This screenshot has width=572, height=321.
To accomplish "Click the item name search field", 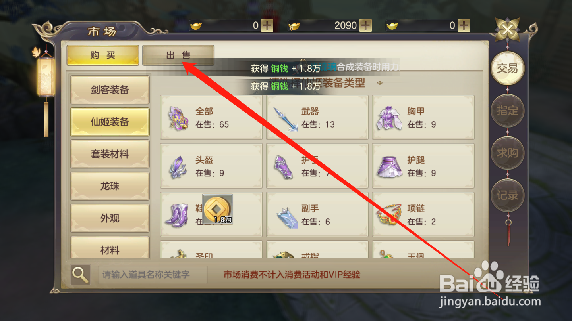I will tap(153, 275).
